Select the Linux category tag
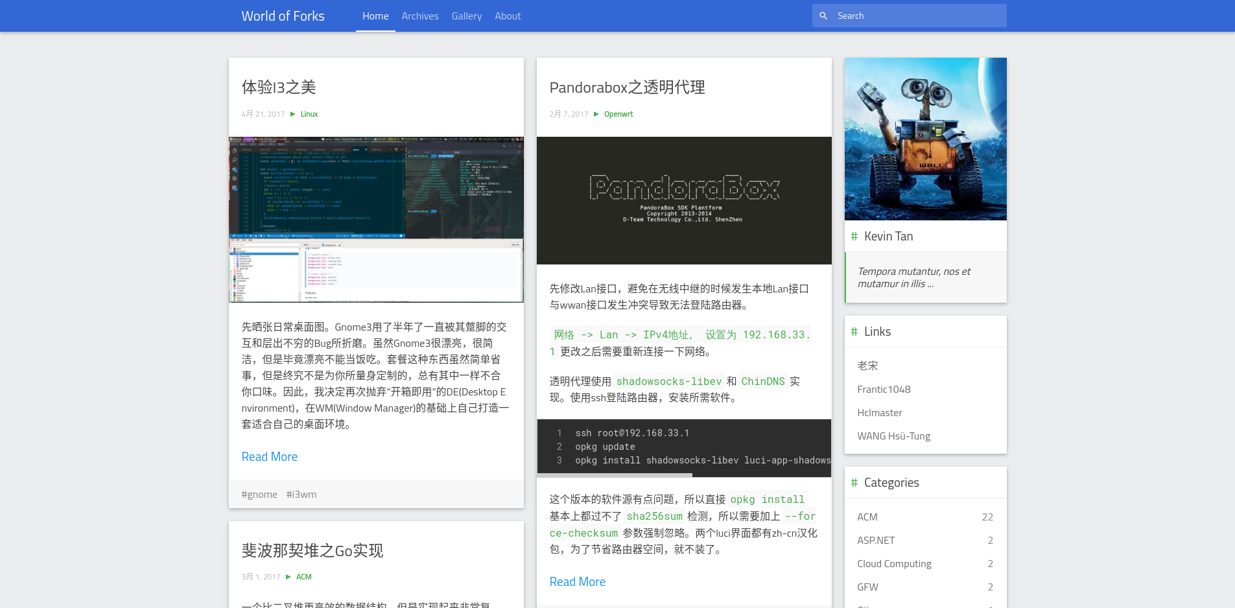 click(309, 114)
